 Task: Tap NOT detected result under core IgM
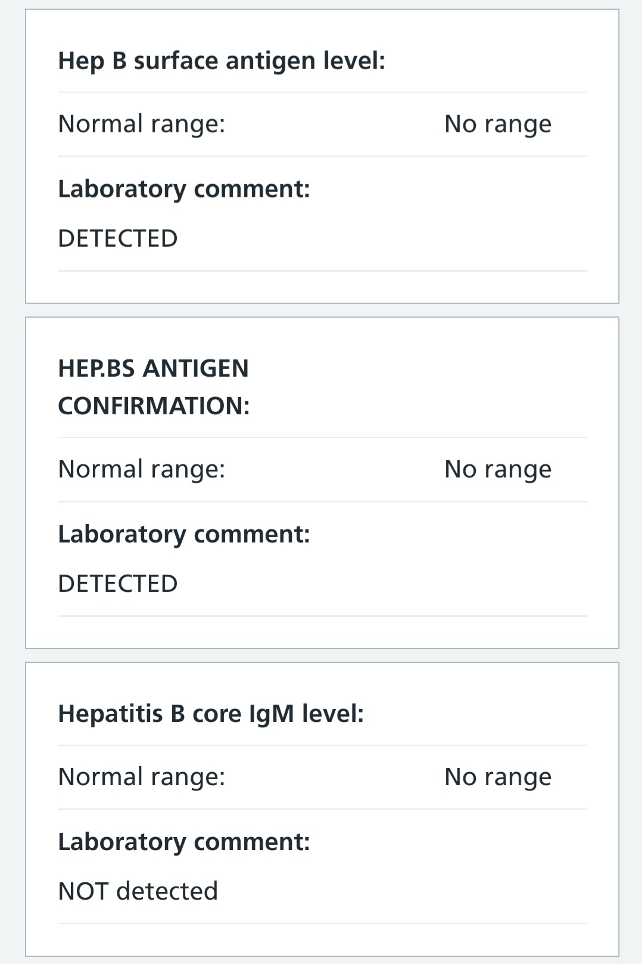tap(138, 891)
